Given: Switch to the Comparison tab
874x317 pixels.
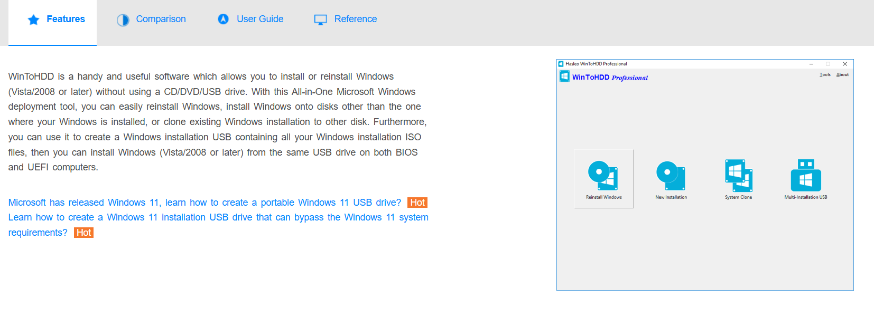Looking at the screenshot, I should pos(151,20).
